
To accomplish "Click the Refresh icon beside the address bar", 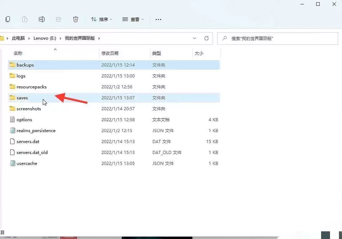I will click(206, 38).
